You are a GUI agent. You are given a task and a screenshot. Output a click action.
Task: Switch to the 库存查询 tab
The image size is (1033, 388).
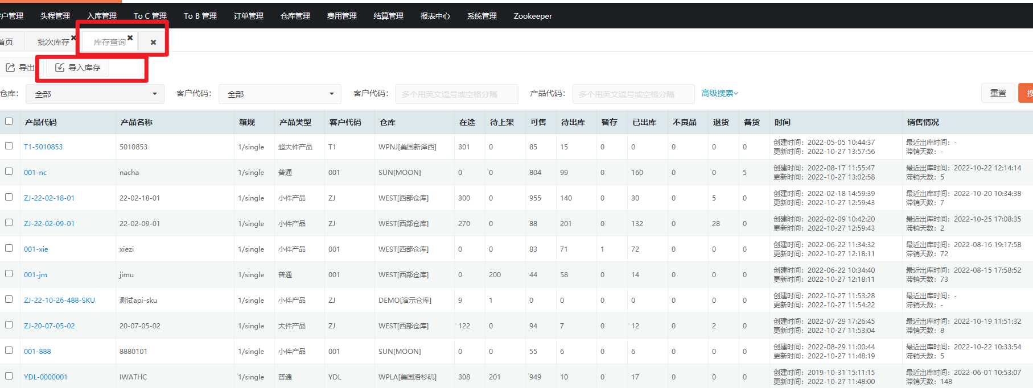[109, 43]
